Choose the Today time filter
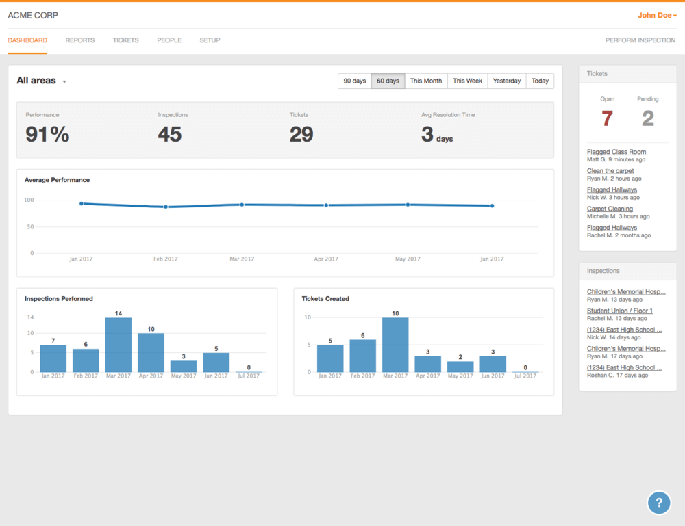Viewport: 685px width, 526px height. coord(540,81)
